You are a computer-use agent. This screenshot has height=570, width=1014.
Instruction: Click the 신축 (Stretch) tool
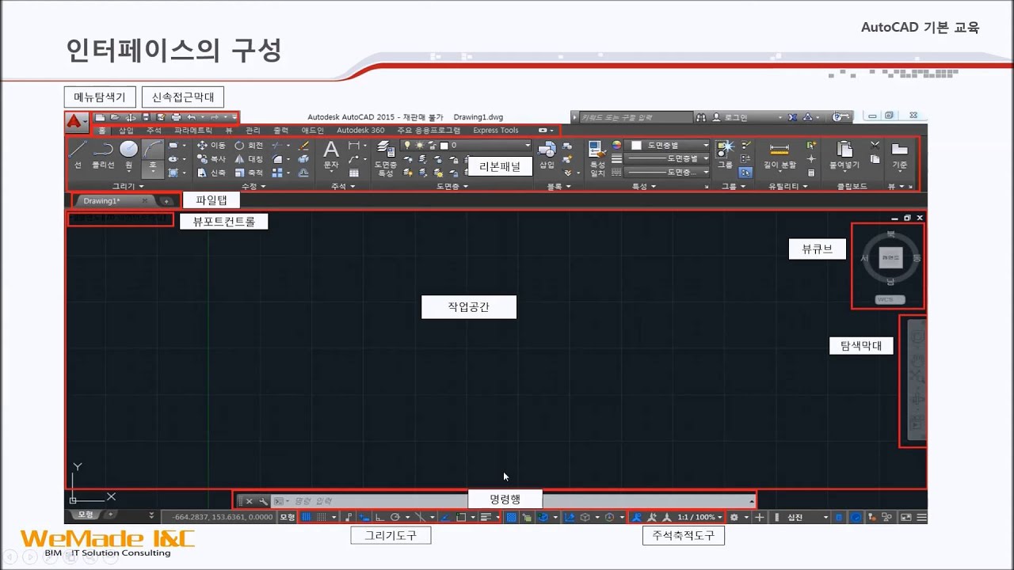(x=211, y=173)
